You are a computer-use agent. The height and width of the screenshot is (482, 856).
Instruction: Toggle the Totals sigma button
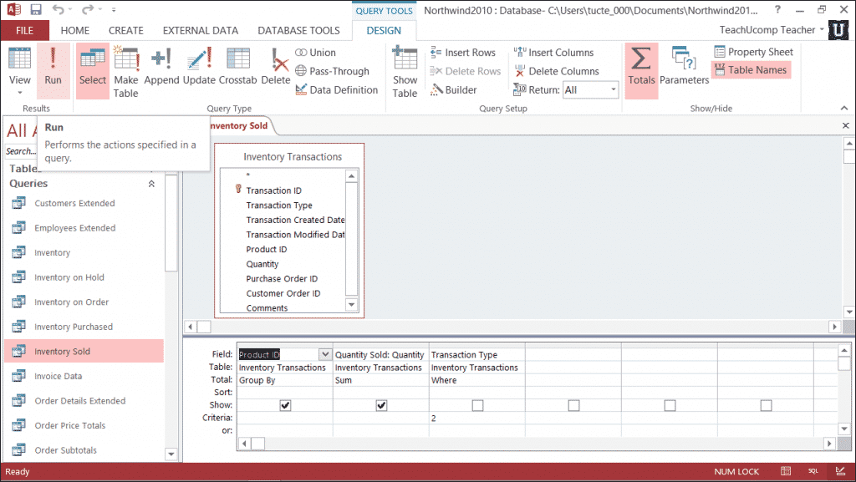641,70
